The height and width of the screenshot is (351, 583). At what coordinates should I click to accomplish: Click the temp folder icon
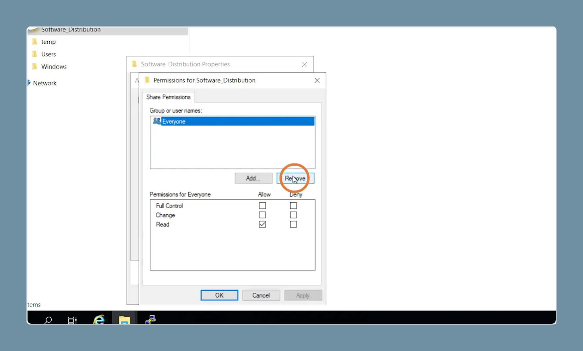[x=35, y=42]
